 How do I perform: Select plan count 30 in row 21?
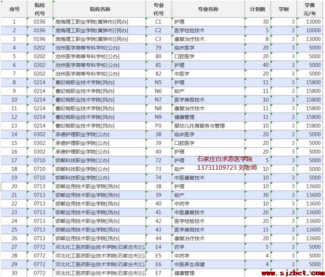(x=258, y=195)
